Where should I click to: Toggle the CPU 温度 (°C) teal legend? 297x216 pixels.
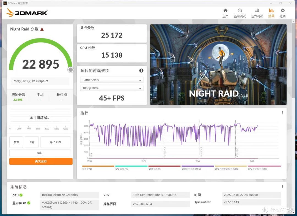pyautogui.click(x=131, y=168)
